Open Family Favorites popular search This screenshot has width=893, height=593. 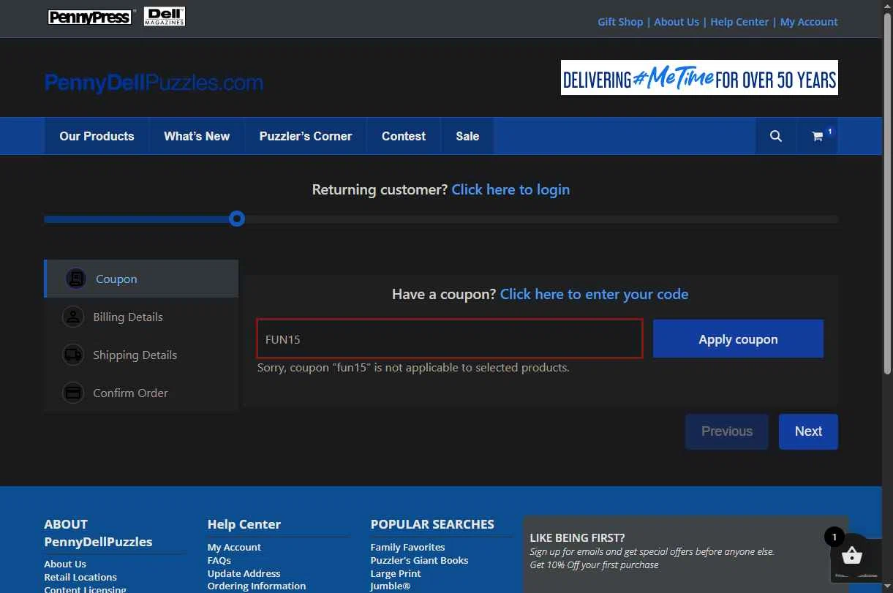(407, 547)
